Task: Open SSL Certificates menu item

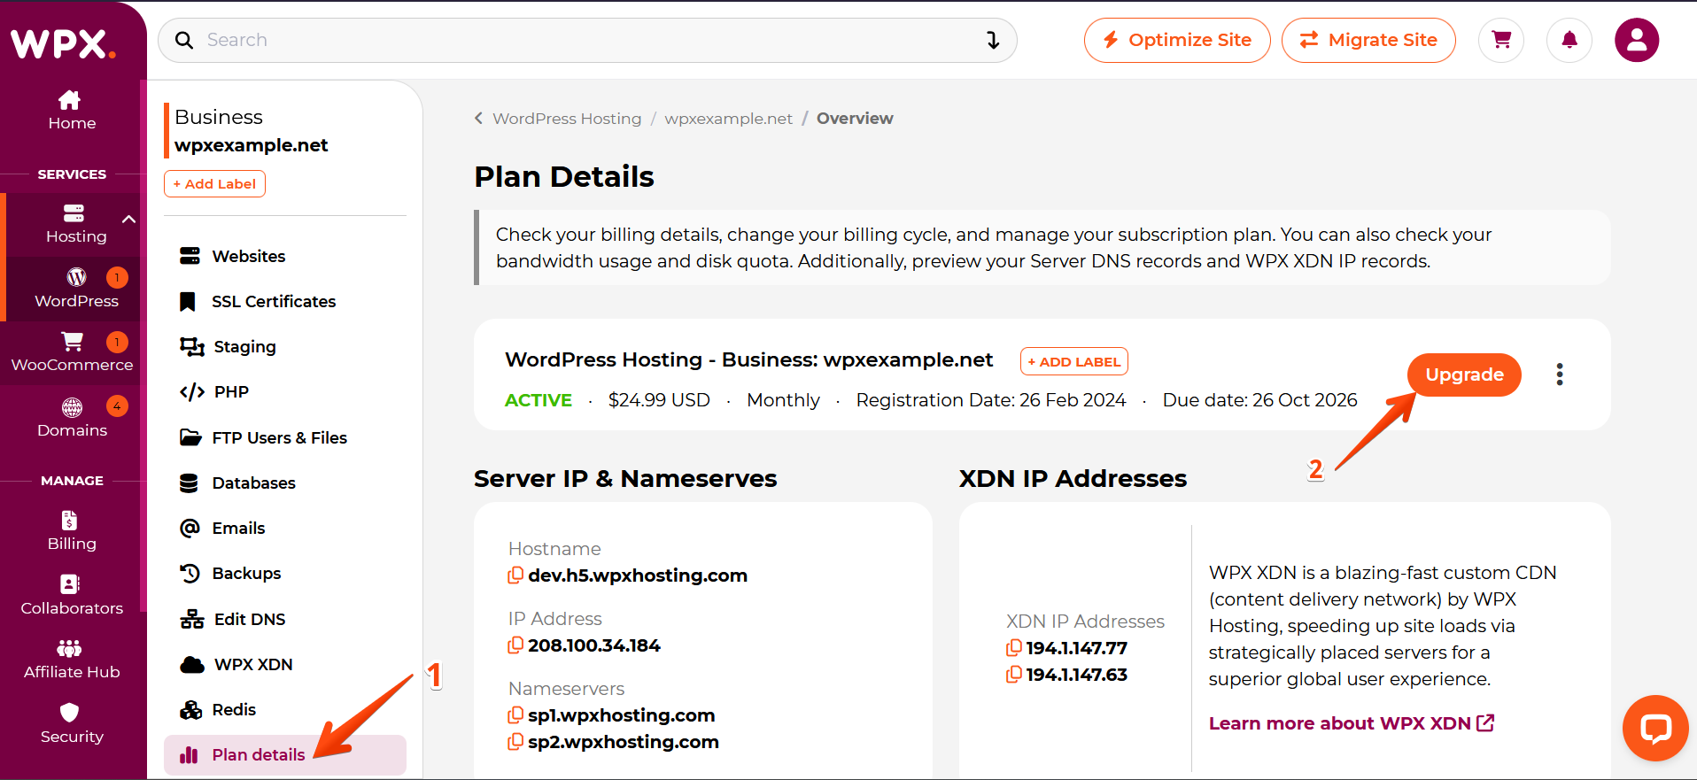Action: [x=284, y=301]
